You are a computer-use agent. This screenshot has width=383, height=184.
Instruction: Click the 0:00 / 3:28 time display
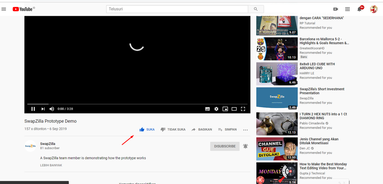(65, 109)
